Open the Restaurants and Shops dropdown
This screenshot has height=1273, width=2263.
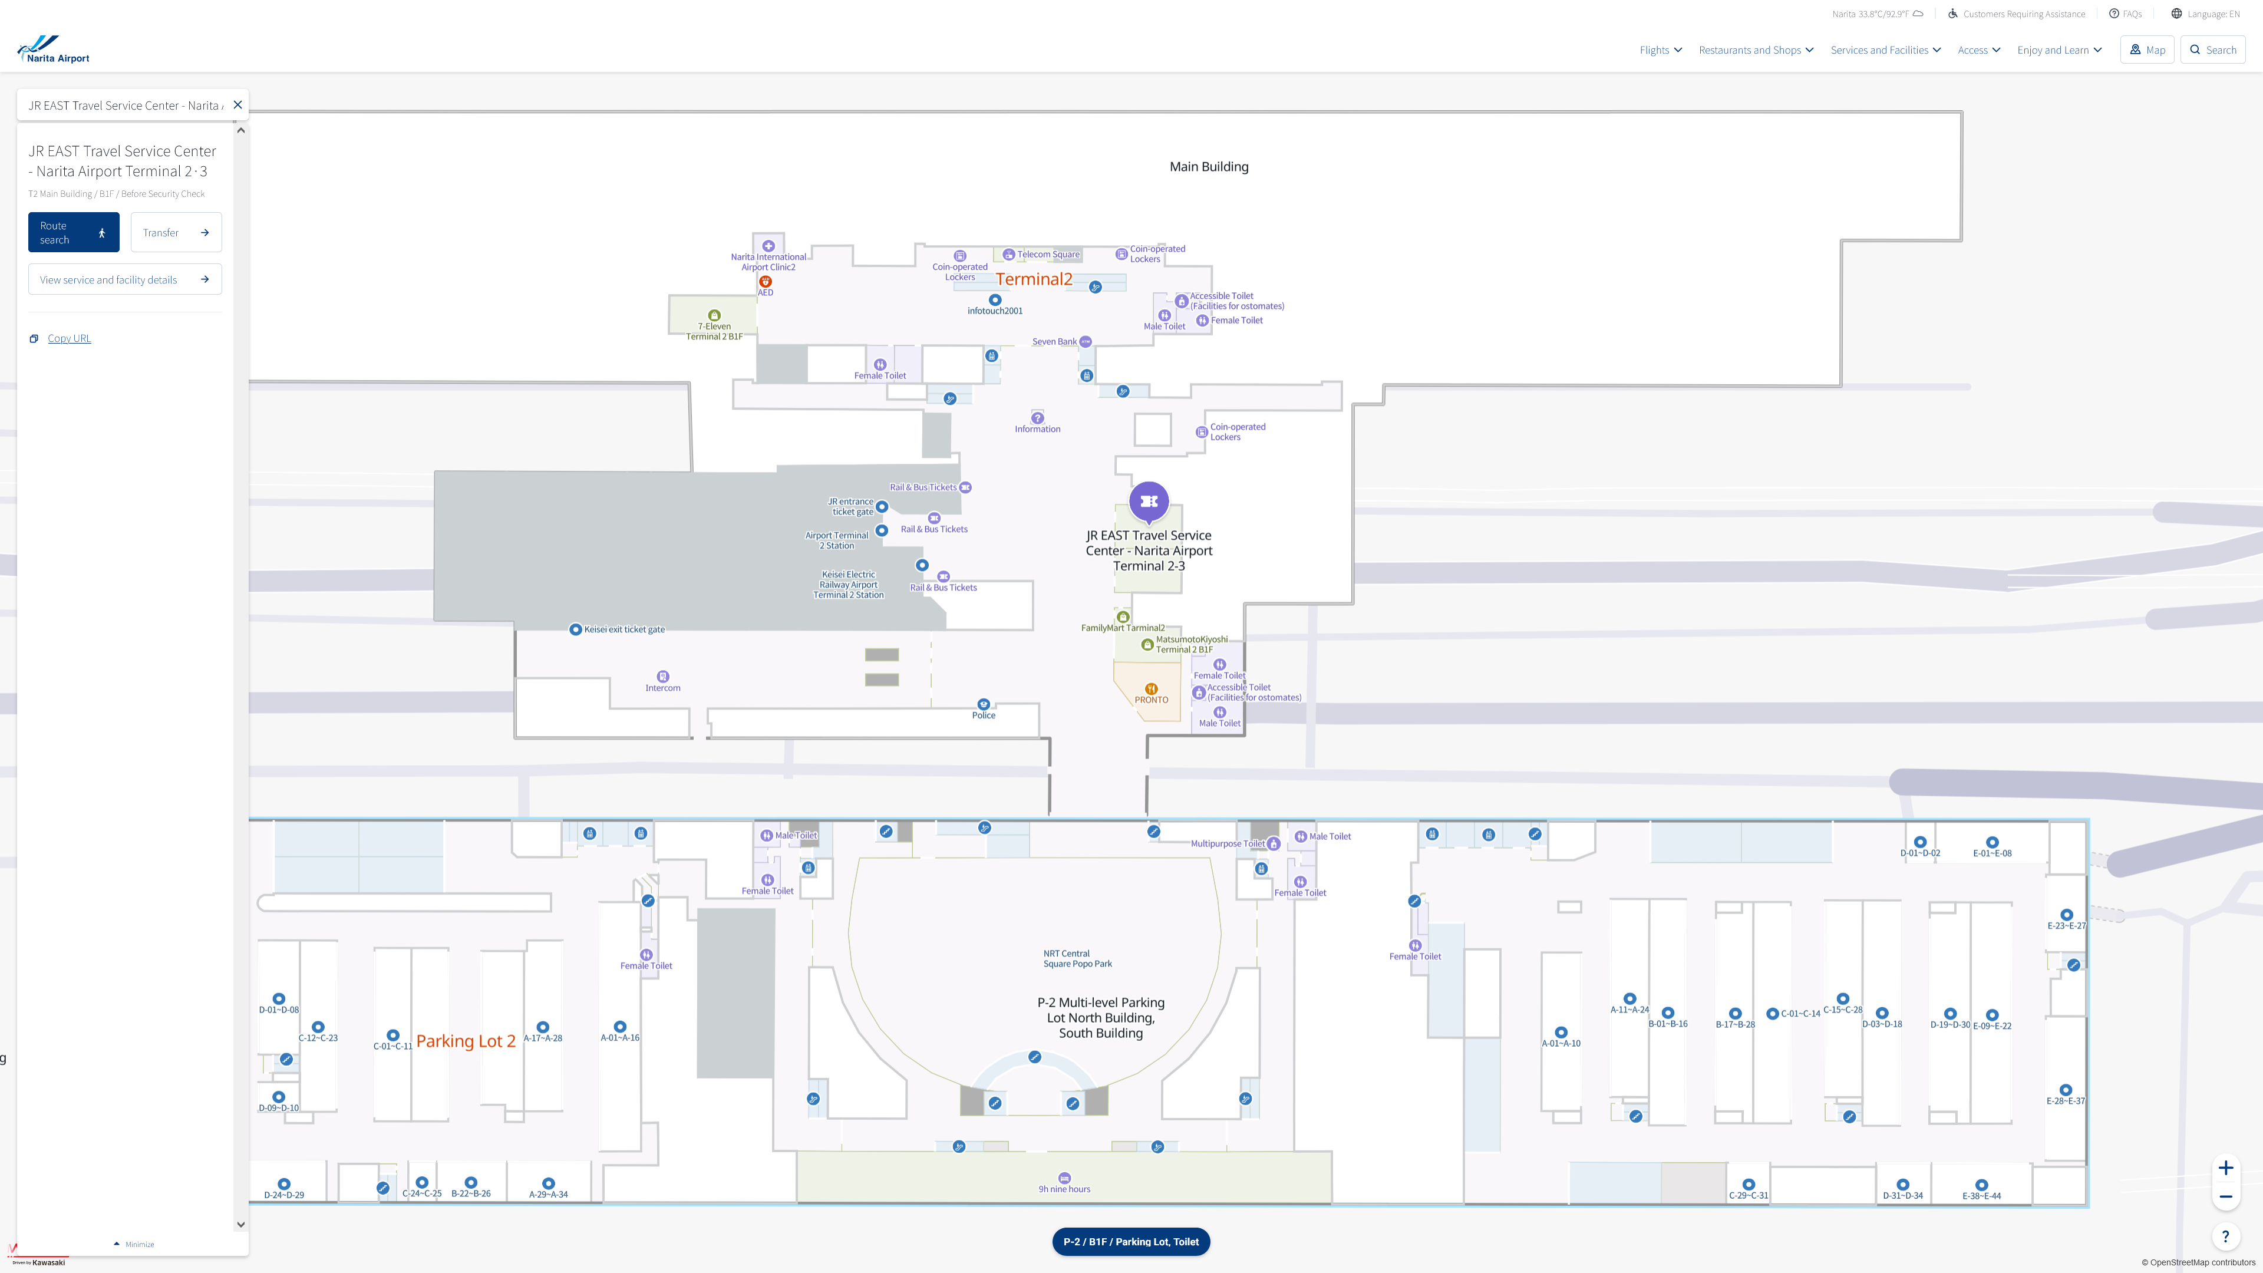point(1756,50)
